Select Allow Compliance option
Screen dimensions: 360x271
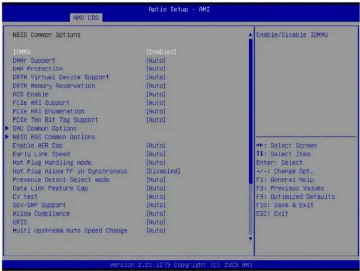[41, 213]
